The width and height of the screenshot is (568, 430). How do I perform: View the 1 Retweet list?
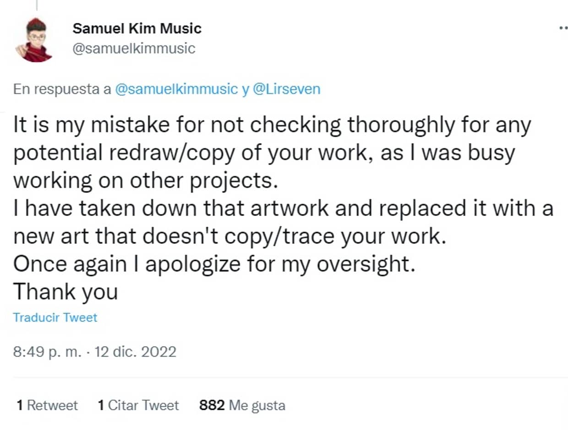point(47,405)
